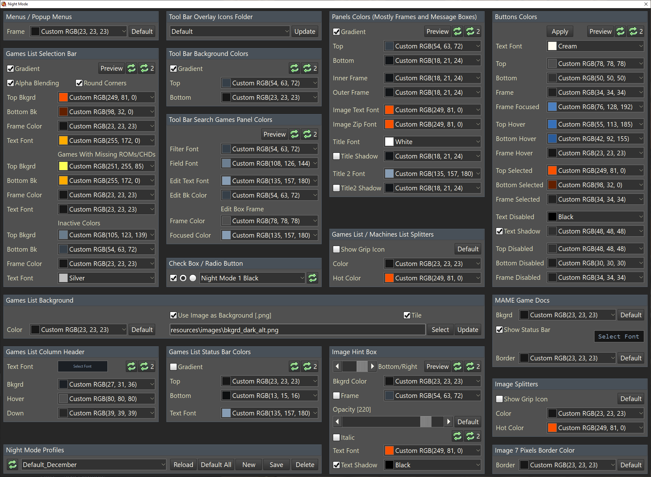
Task: Click the first refresh icon in Games List Column Header
Action: 131,366
